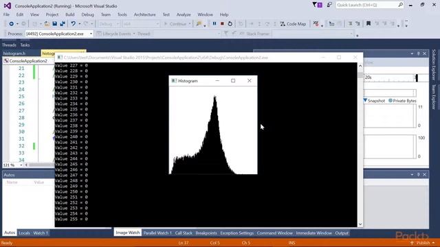Click Continue debugging button
The image size is (440, 247).
coord(175,24)
